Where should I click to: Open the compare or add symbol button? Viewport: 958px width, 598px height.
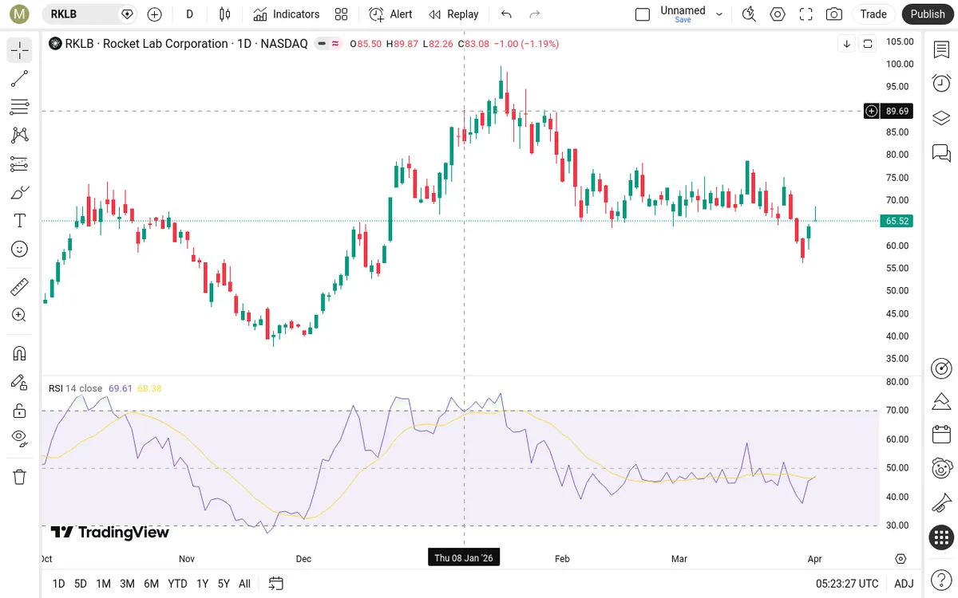155,14
